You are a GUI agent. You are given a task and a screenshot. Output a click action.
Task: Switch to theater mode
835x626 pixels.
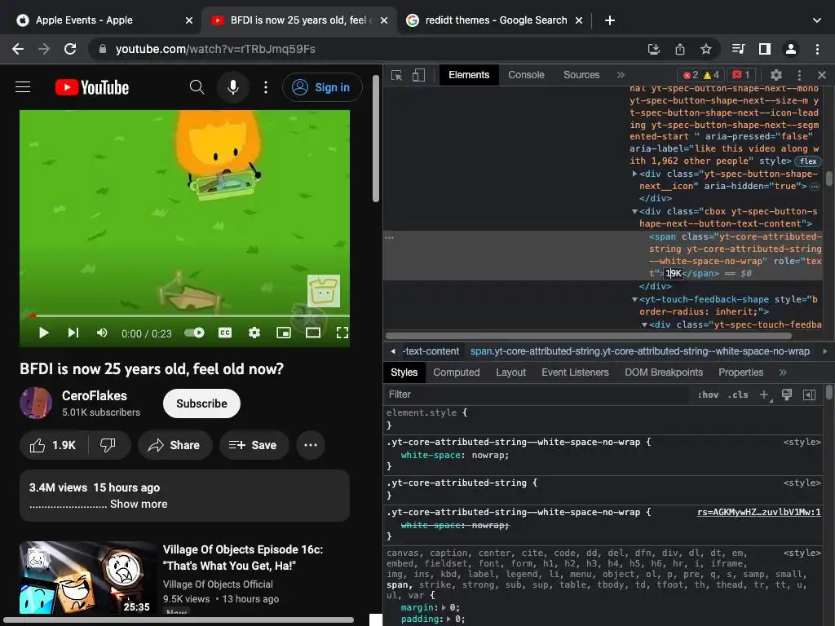(313, 333)
